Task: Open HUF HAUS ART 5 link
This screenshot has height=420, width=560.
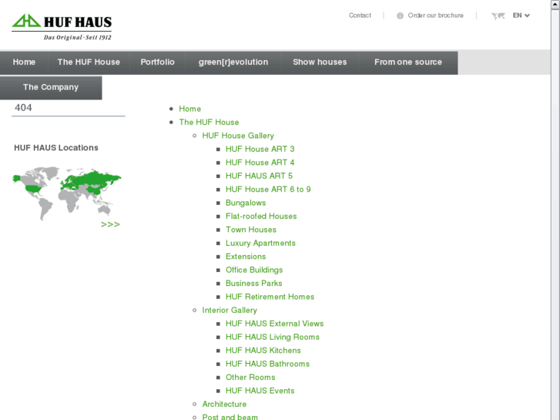Action: [x=259, y=176]
